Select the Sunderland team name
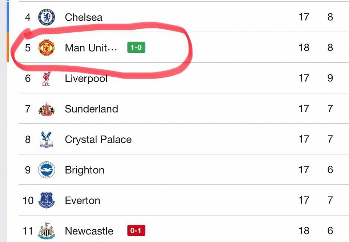The height and width of the screenshot is (242, 349). click(91, 109)
